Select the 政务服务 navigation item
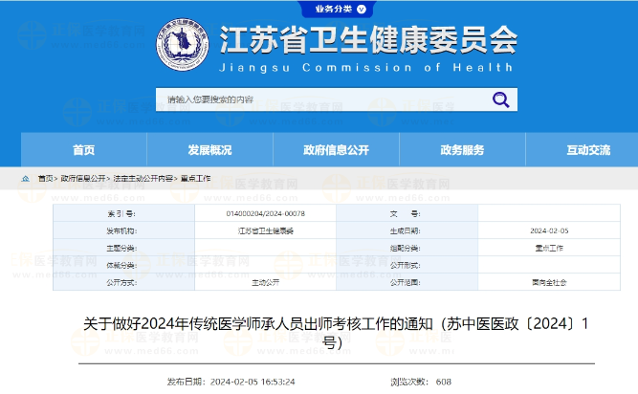This screenshot has width=638, height=394. pyautogui.click(x=462, y=150)
